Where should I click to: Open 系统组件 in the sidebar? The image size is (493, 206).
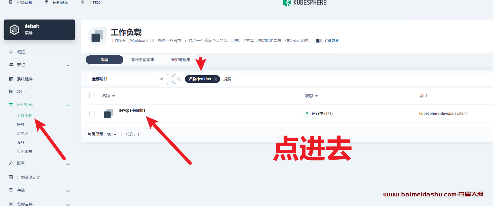(25, 79)
